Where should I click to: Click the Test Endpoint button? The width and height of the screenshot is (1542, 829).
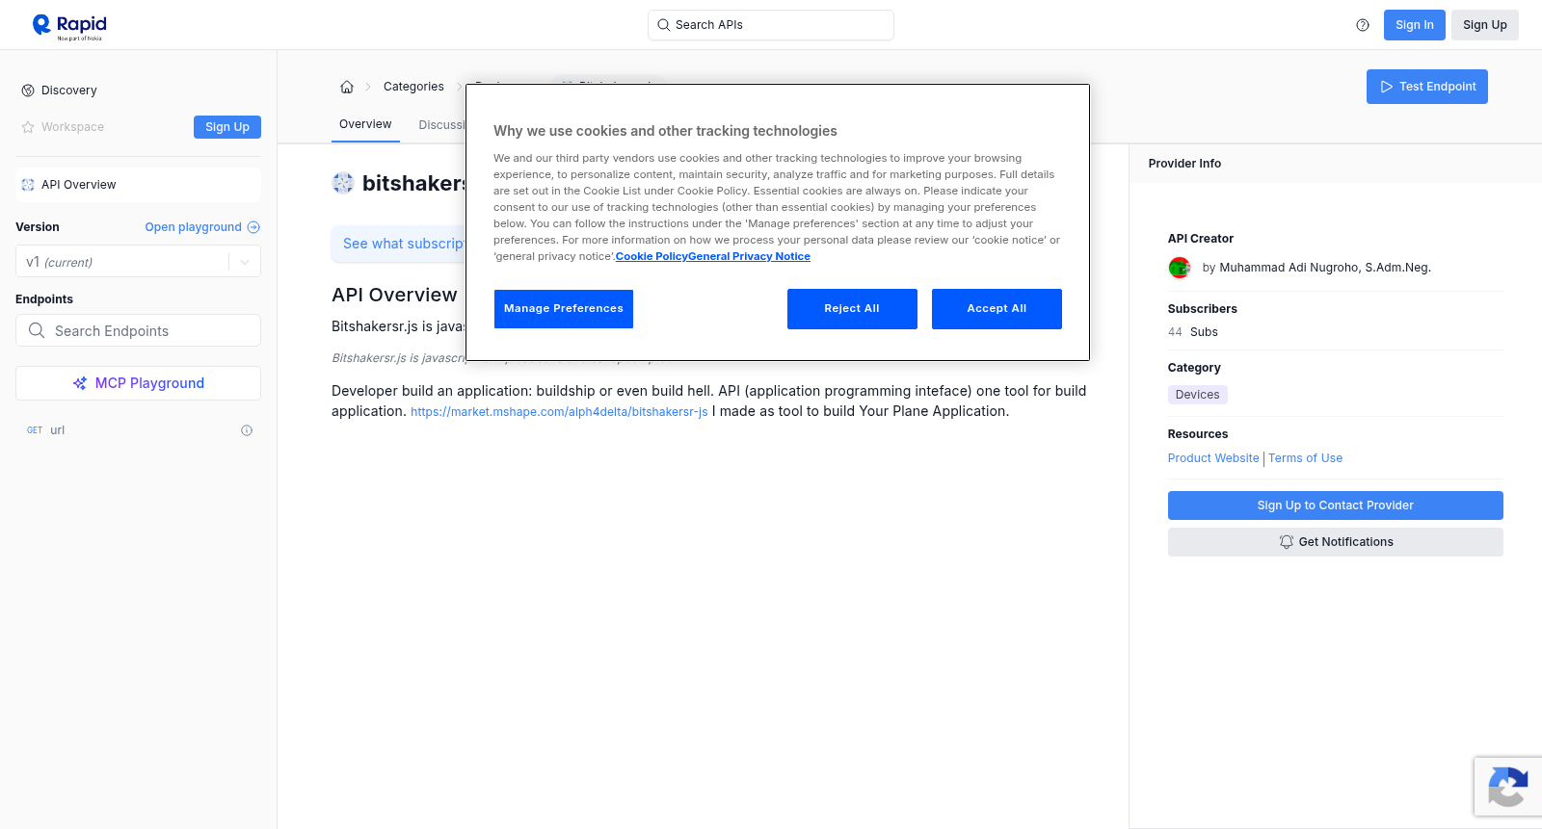(x=1426, y=87)
